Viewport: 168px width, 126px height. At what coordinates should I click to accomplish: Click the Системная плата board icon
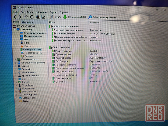(19, 59)
